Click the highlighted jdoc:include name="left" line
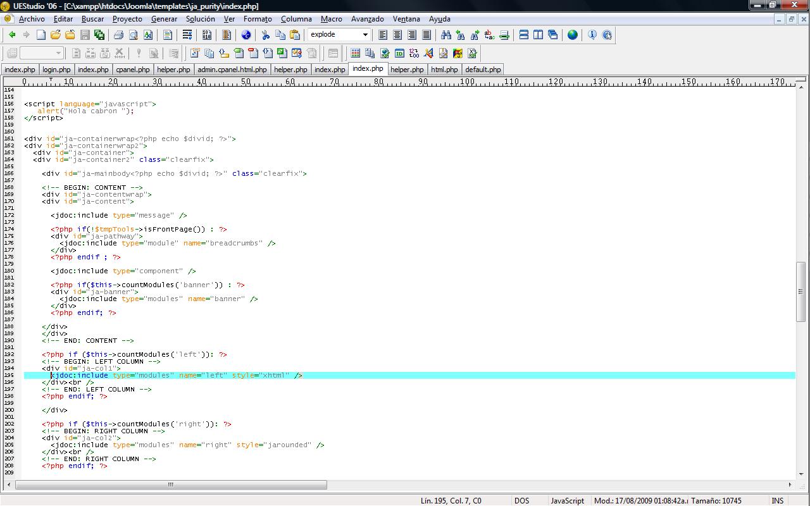Viewport: 810px width, 506px height. click(409, 375)
